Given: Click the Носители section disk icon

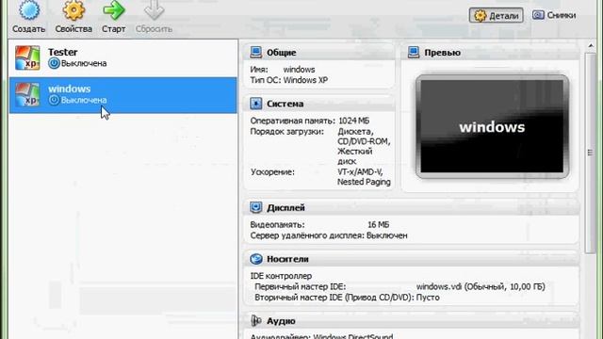Looking at the screenshot, I should [255, 259].
